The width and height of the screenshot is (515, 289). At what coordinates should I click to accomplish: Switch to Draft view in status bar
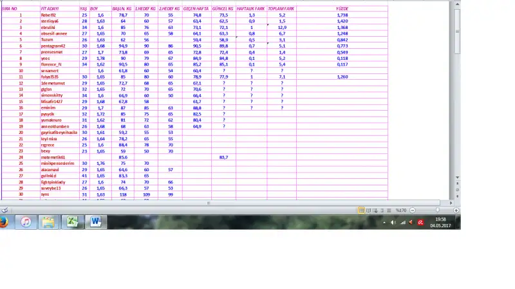point(390,210)
